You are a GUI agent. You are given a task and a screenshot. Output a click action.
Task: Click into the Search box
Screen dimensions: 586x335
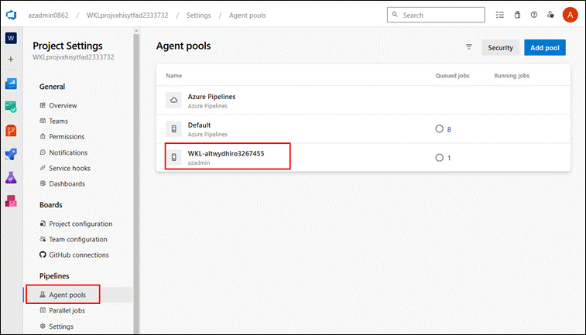pos(436,15)
